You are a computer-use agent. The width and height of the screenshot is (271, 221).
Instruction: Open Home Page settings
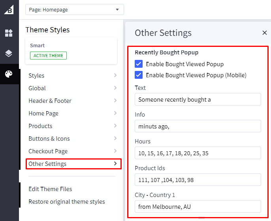(x=43, y=113)
